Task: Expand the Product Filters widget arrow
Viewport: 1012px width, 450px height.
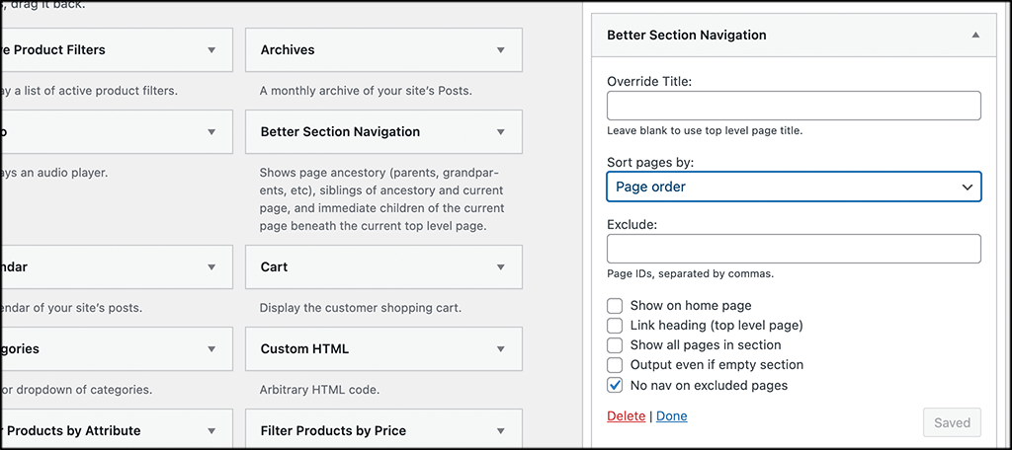Action: point(211,50)
